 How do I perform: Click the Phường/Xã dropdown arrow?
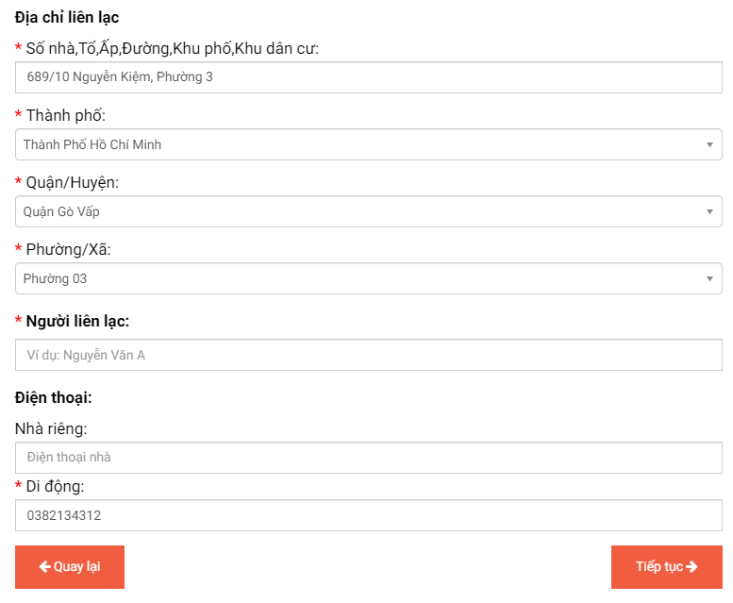(x=709, y=278)
